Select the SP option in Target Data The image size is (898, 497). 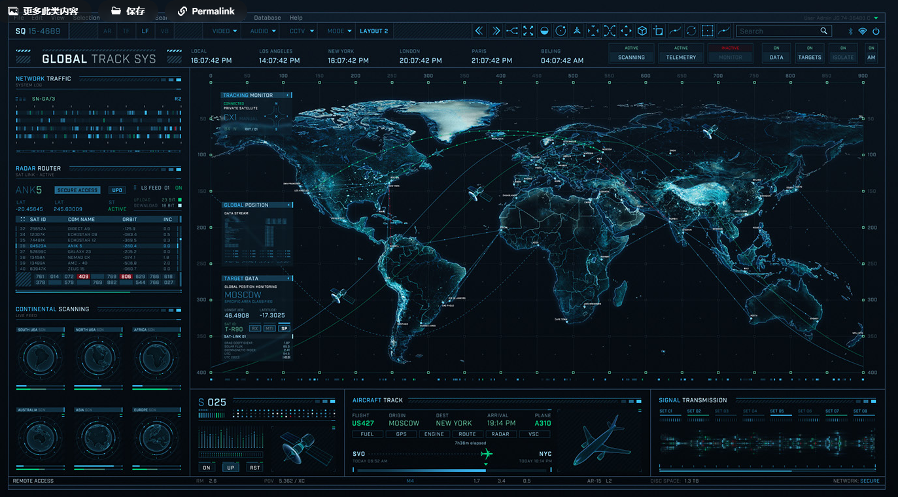284,328
